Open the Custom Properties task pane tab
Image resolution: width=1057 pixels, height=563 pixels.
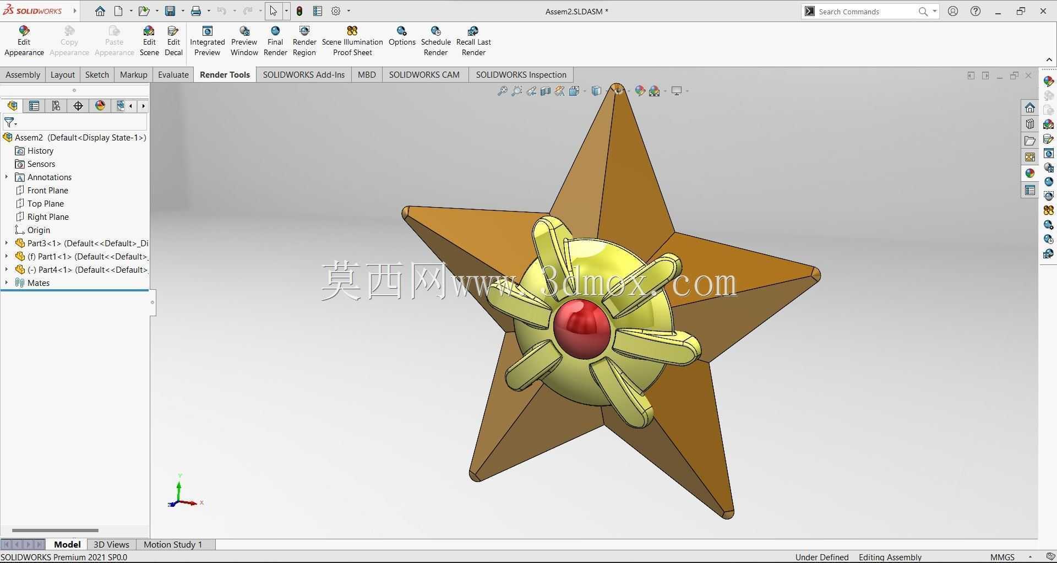tap(1030, 191)
